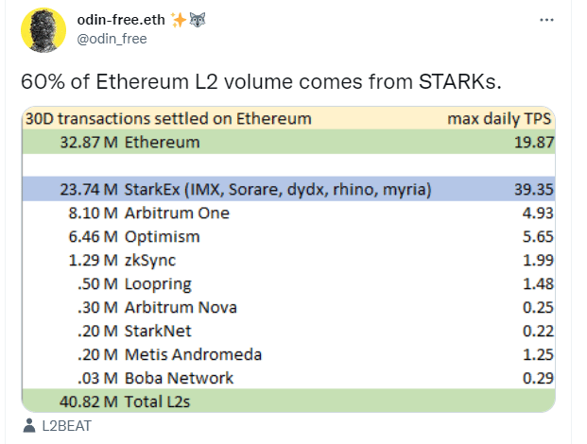
Task: Click the Optimism row in the table
Action: tap(287, 236)
